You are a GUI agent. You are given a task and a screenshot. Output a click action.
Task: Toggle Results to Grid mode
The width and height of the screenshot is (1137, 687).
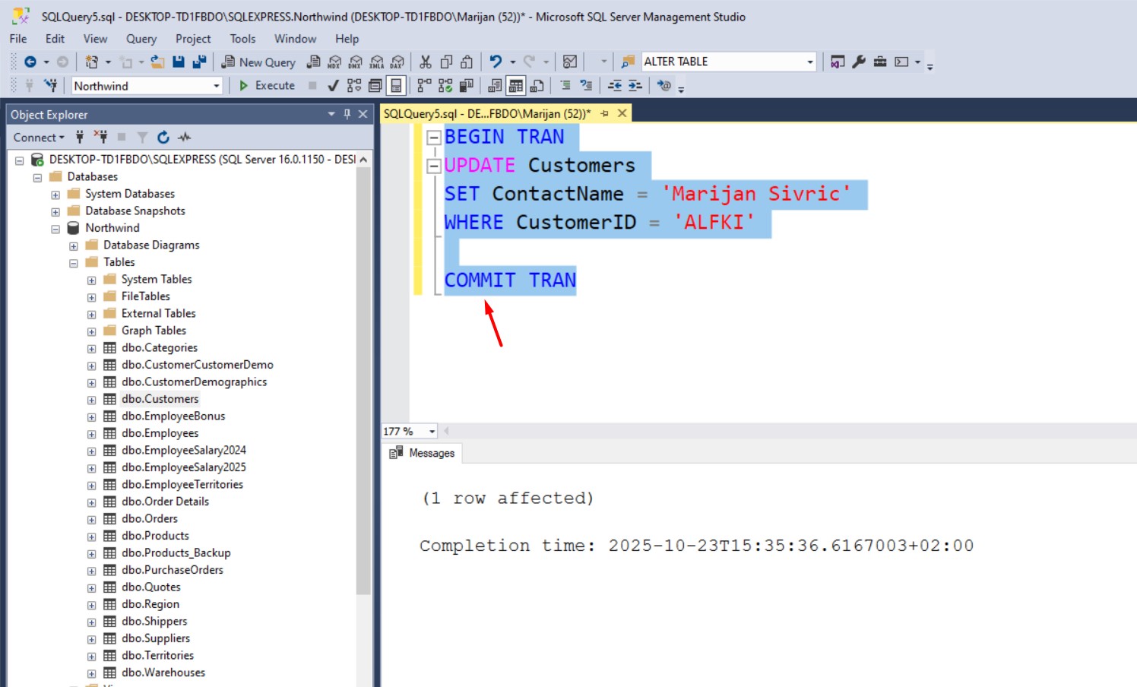coord(516,86)
